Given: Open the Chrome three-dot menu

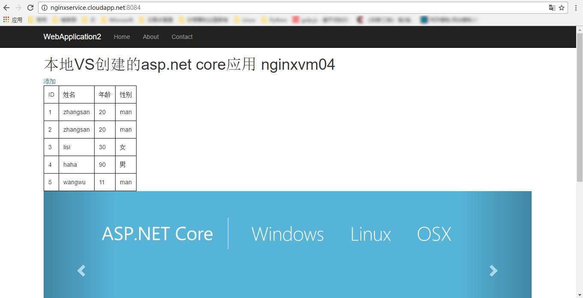Looking at the screenshot, I should click(576, 8).
